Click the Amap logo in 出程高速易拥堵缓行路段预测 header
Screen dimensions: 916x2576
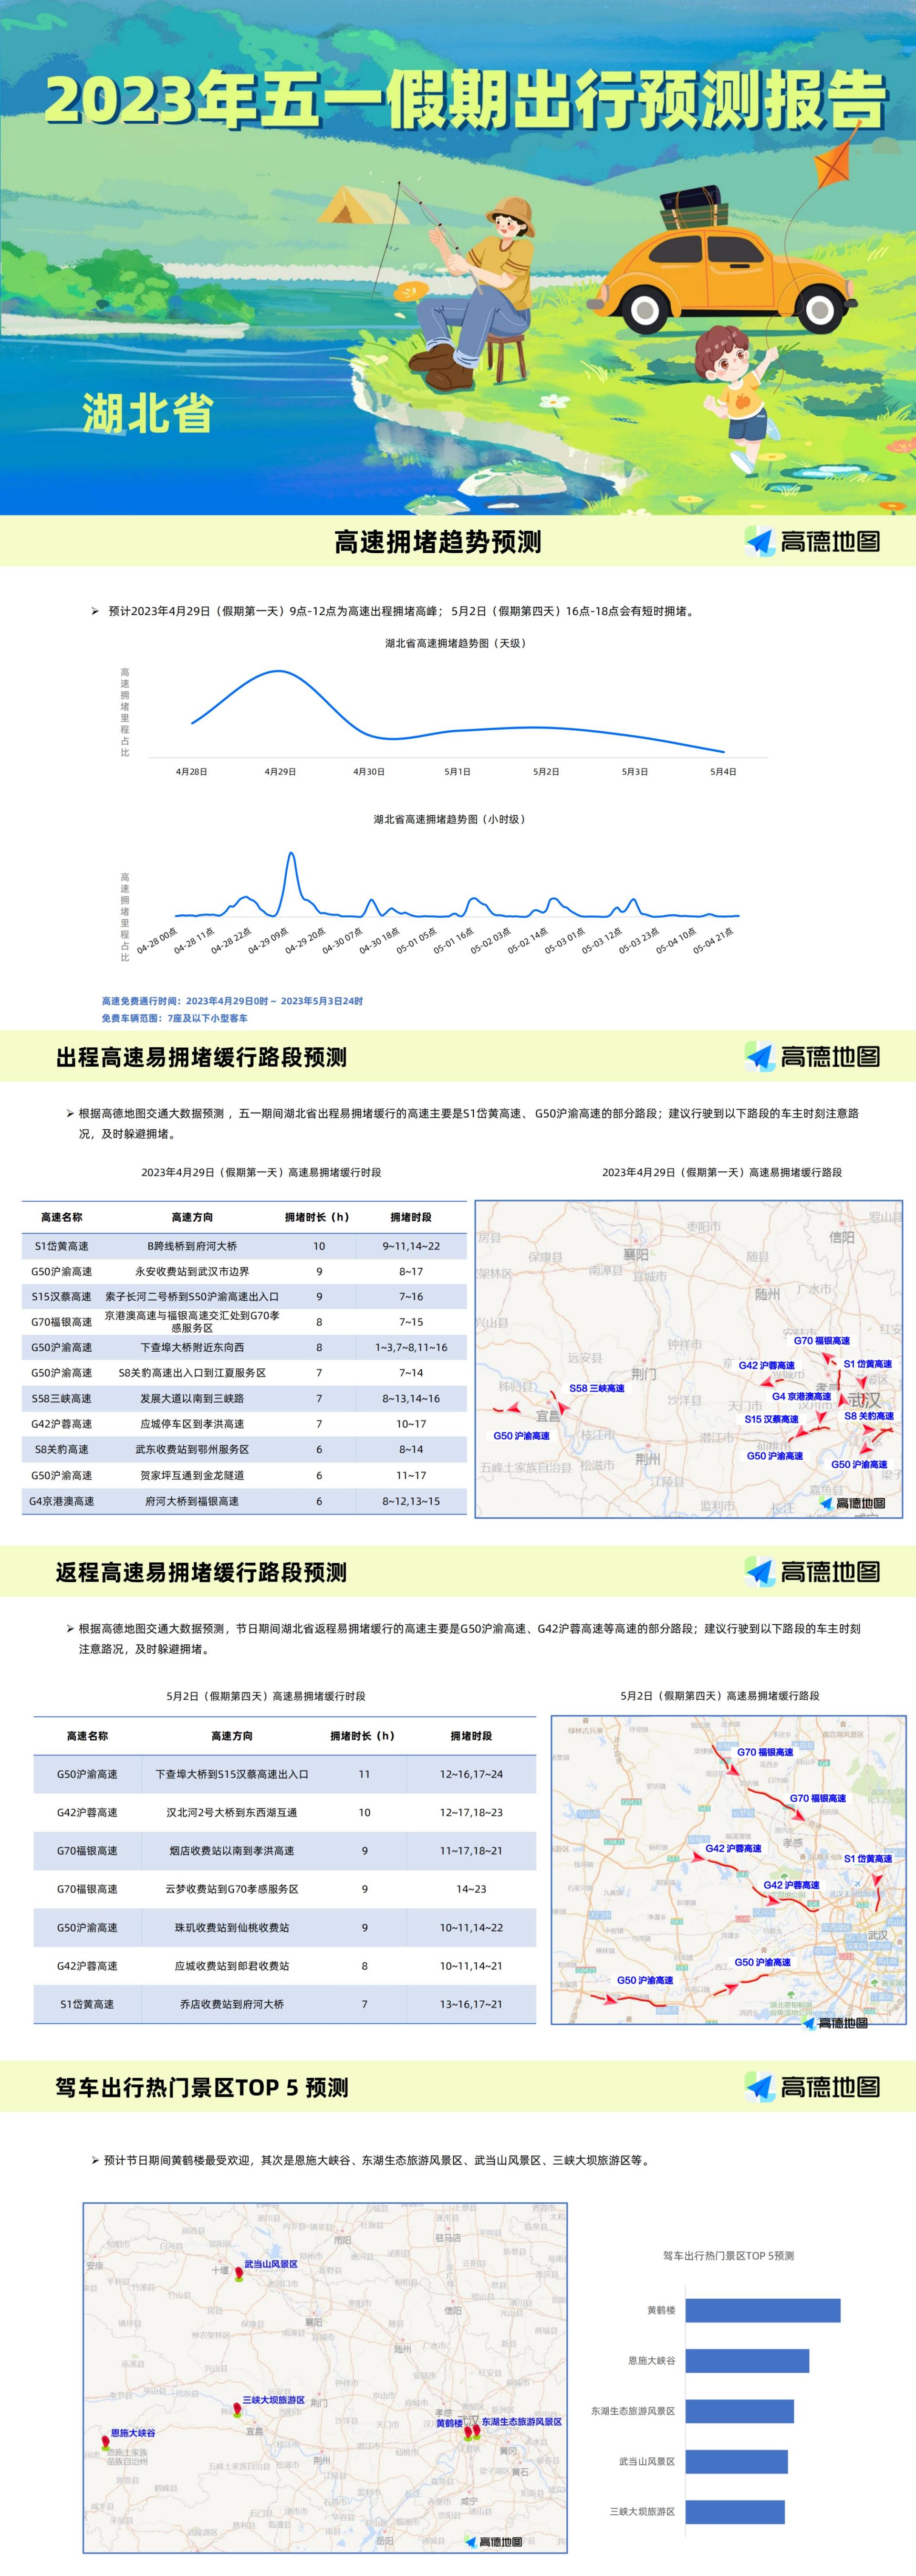click(813, 1056)
